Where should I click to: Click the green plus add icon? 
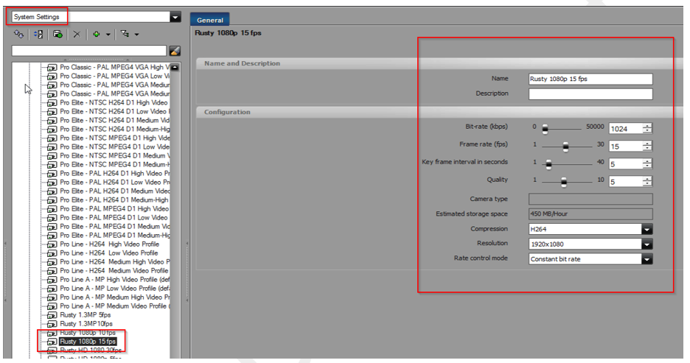[96, 34]
